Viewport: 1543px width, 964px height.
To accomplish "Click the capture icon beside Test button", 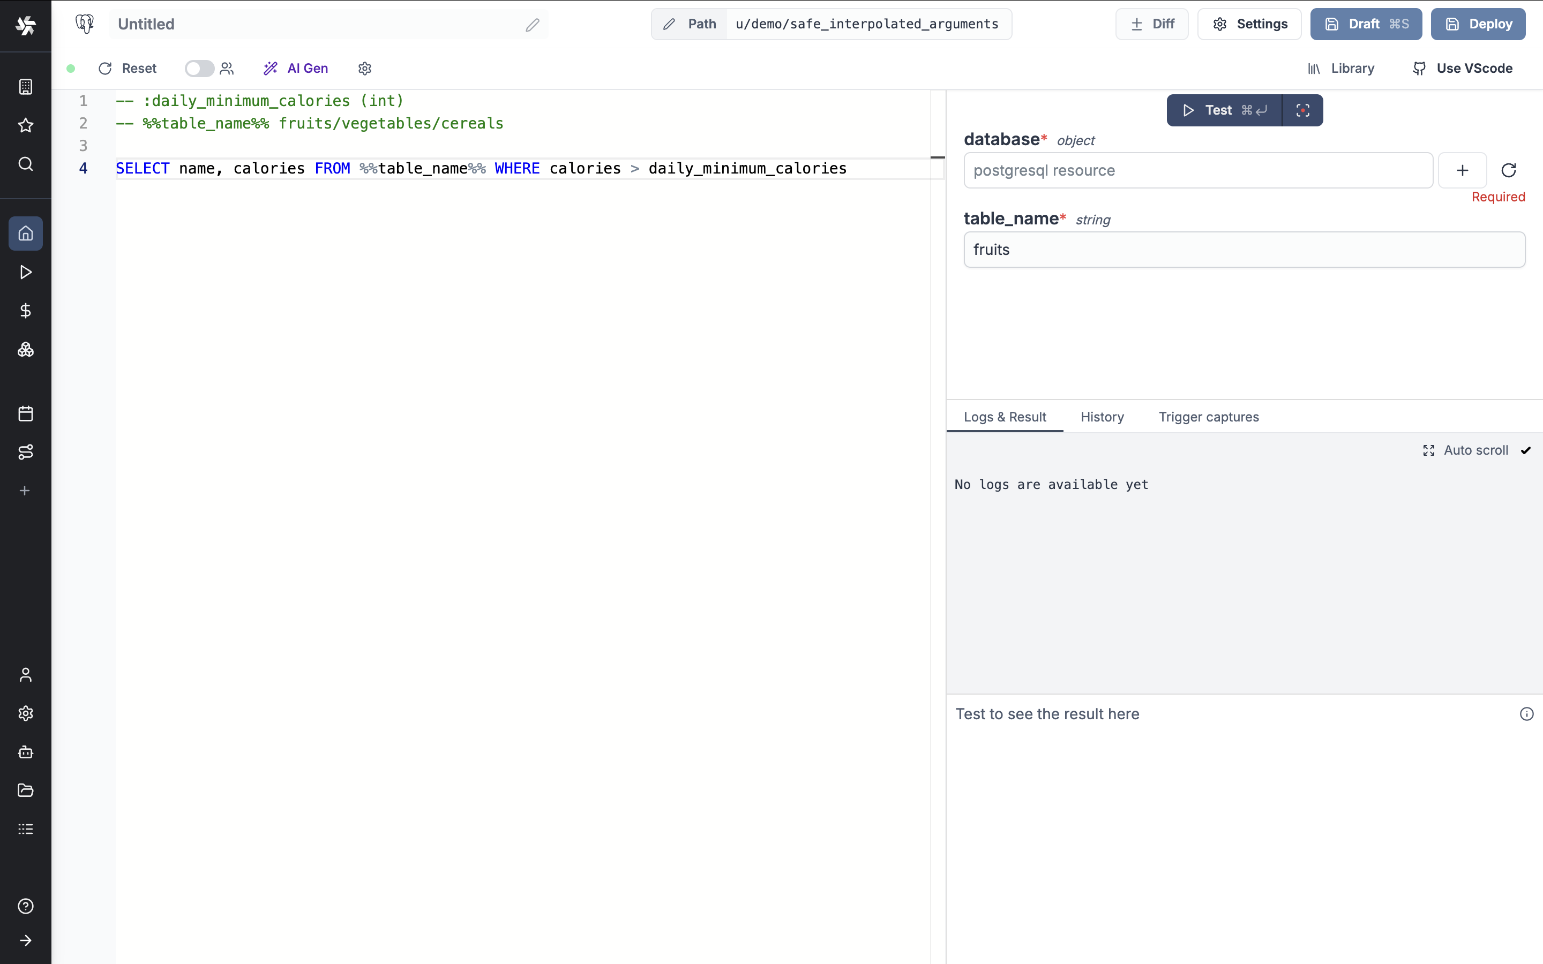I will (x=1302, y=110).
